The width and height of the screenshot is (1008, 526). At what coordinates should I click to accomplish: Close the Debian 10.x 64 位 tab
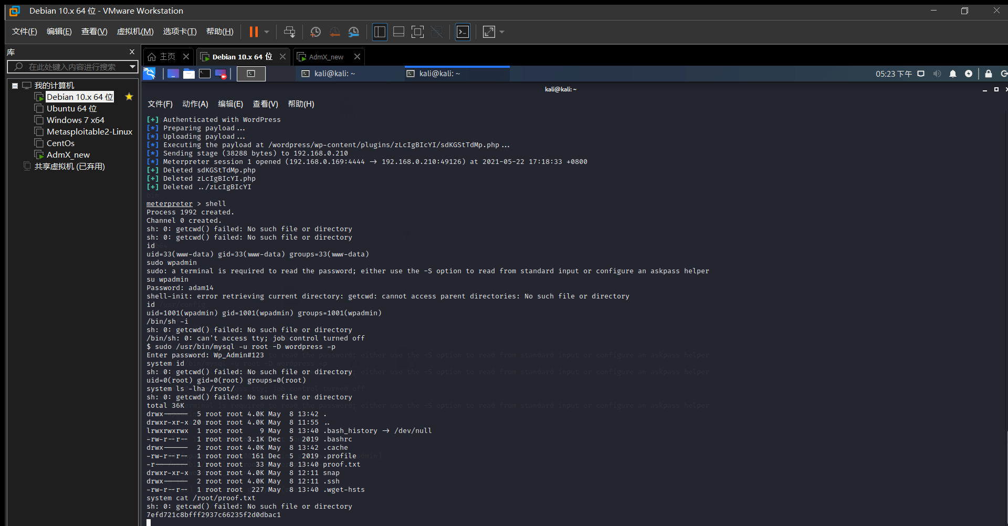click(x=282, y=56)
